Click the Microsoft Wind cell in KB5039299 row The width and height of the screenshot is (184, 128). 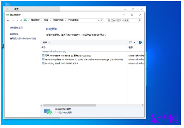click(136, 56)
